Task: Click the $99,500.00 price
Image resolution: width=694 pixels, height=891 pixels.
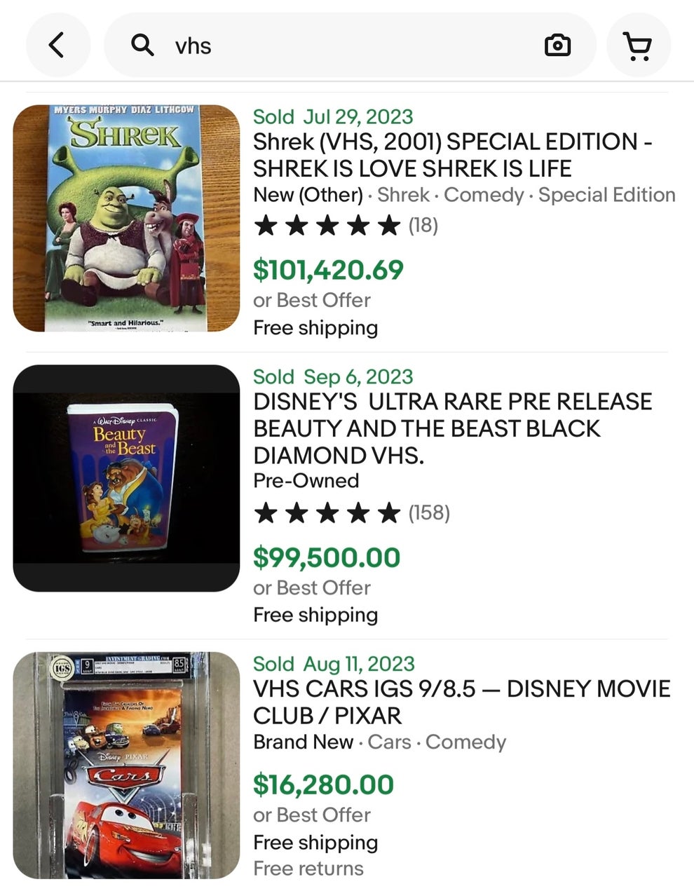Action: 327,557
